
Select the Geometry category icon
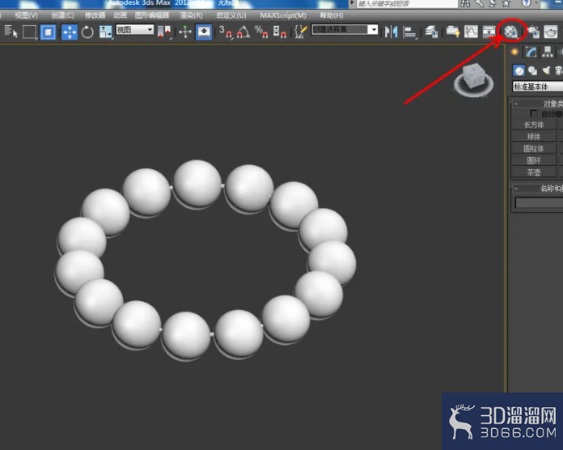pos(519,70)
